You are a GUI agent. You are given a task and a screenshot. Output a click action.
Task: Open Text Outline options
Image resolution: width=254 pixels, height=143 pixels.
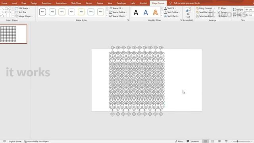[x=172, y=12]
